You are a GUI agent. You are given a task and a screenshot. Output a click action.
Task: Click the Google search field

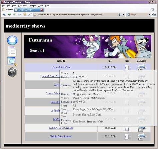click(139, 15)
